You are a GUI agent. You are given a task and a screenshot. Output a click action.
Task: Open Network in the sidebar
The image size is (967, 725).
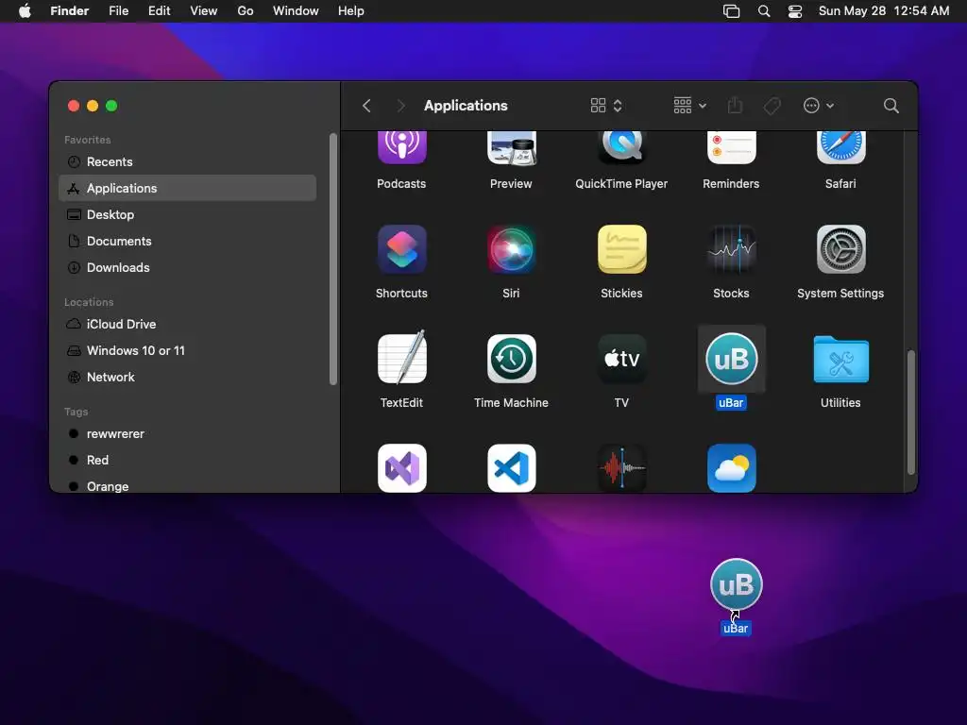(188, 377)
